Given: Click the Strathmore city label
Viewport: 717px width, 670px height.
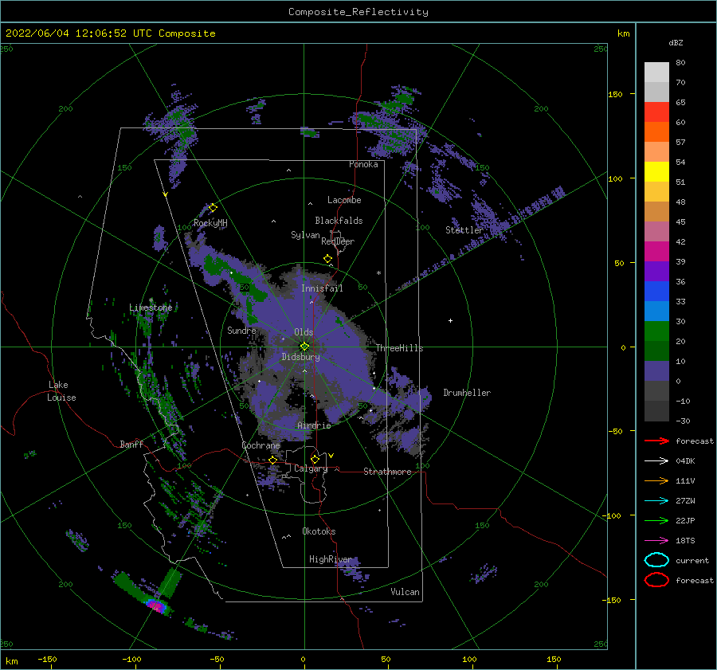Looking at the screenshot, I should pos(387,472).
